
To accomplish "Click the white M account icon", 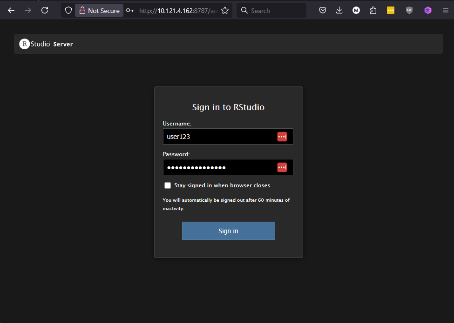I will [x=356, y=11].
